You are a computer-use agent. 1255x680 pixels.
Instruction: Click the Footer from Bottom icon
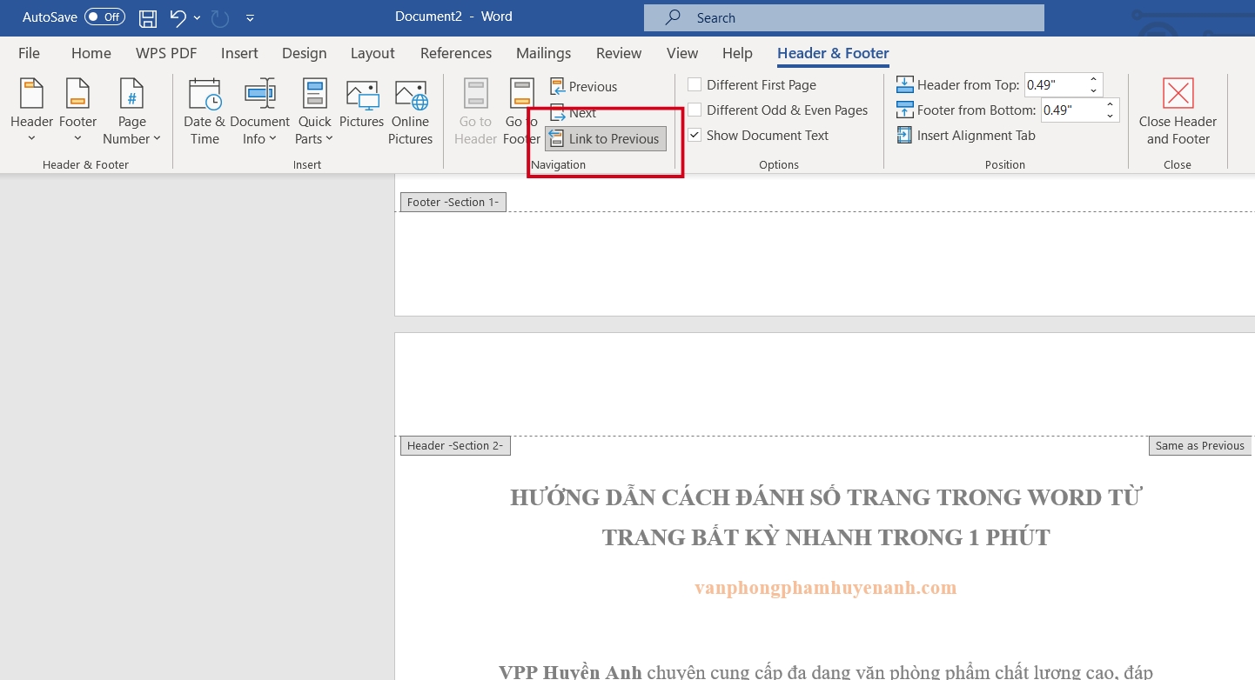(x=905, y=110)
